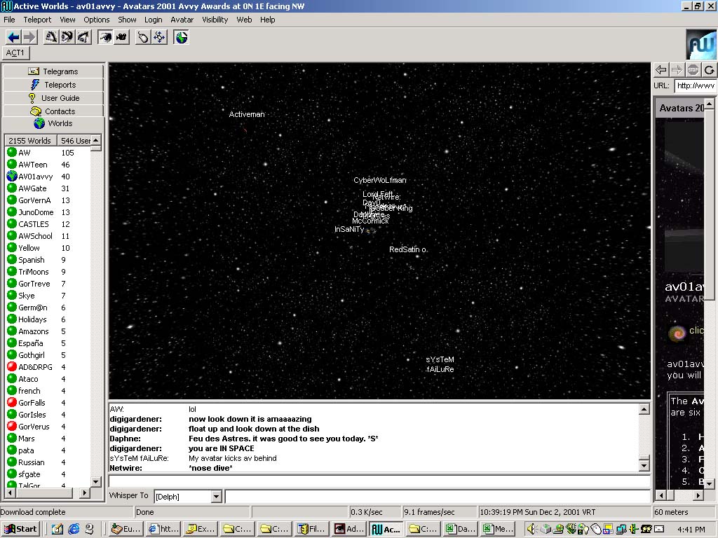The width and height of the screenshot is (718, 538).
Task: Click the look-down eye toolbar icon
Action: [x=83, y=37]
